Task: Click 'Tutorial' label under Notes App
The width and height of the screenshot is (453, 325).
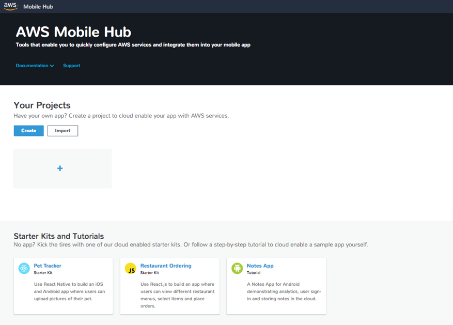Action: (254, 273)
